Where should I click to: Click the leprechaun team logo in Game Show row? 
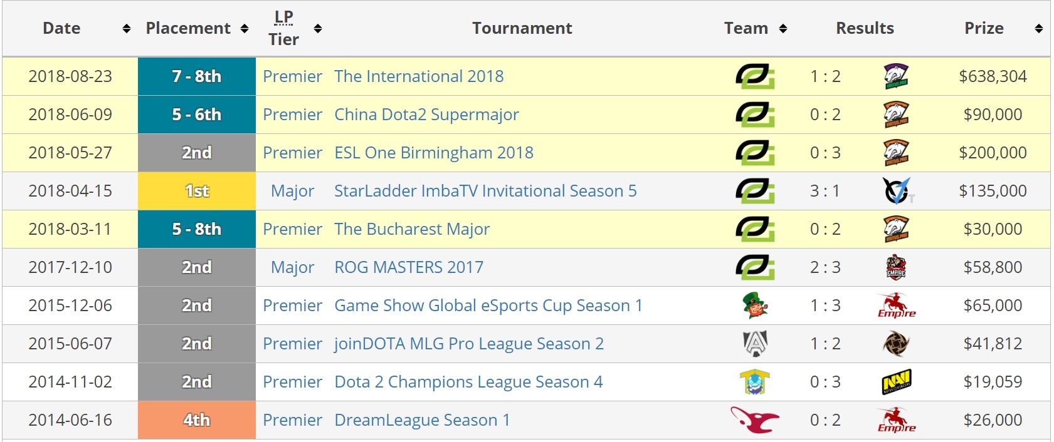755,306
